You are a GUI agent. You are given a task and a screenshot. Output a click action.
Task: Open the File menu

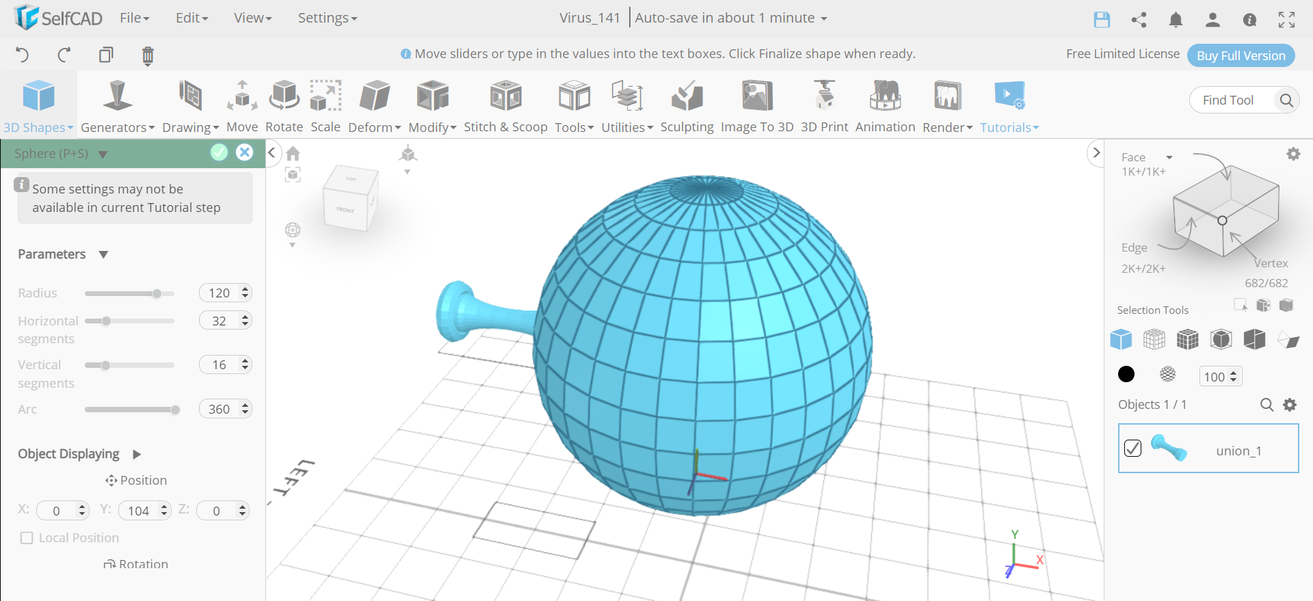135,18
